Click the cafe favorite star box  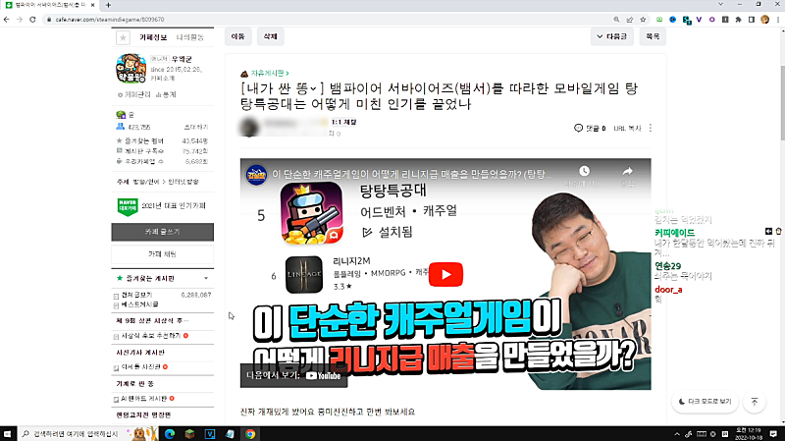[x=123, y=37]
